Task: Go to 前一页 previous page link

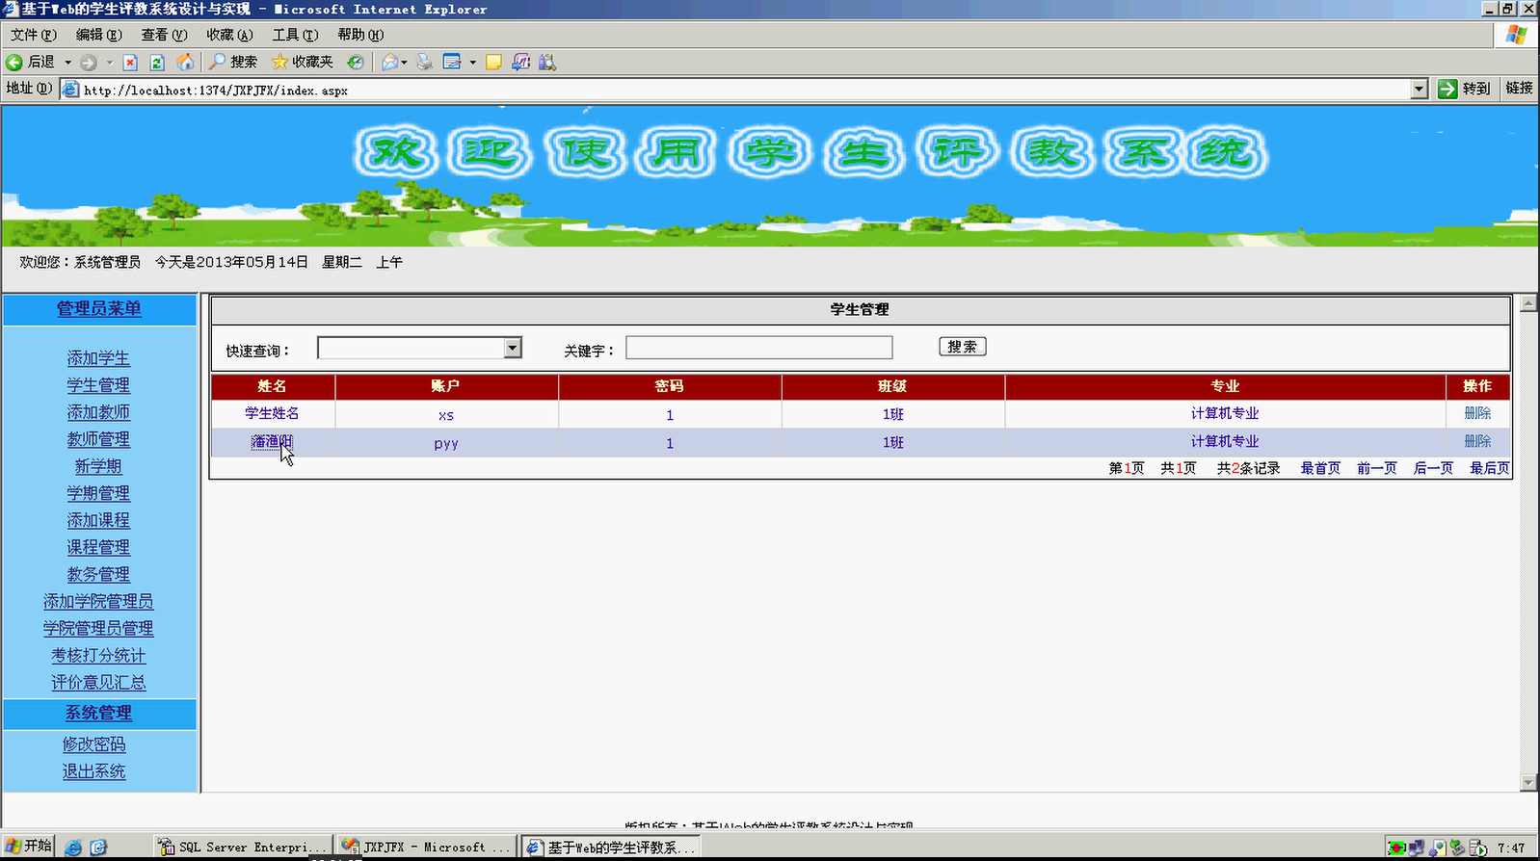Action: [x=1377, y=468]
